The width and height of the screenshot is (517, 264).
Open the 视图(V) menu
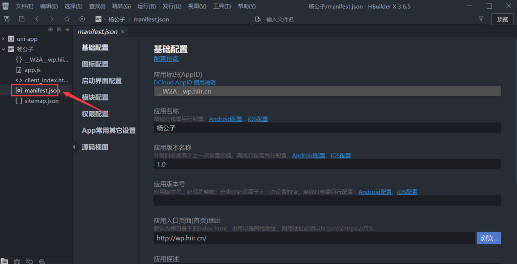pos(197,6)
